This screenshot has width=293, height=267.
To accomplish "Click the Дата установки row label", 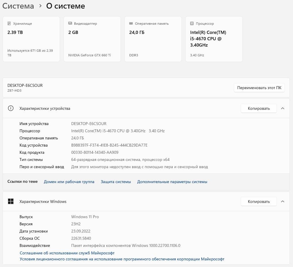I will [34, 231].
